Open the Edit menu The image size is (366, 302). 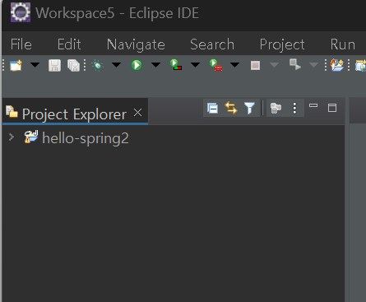click(x=69, y=44)
